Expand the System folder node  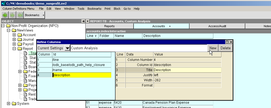tap(8, 104)
